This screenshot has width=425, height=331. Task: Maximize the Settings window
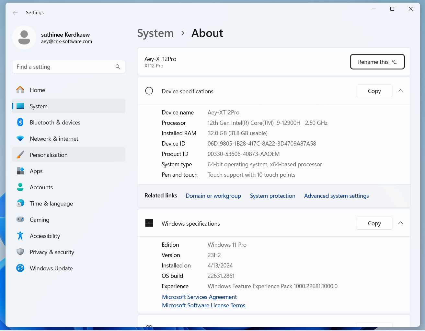(392, 9)
